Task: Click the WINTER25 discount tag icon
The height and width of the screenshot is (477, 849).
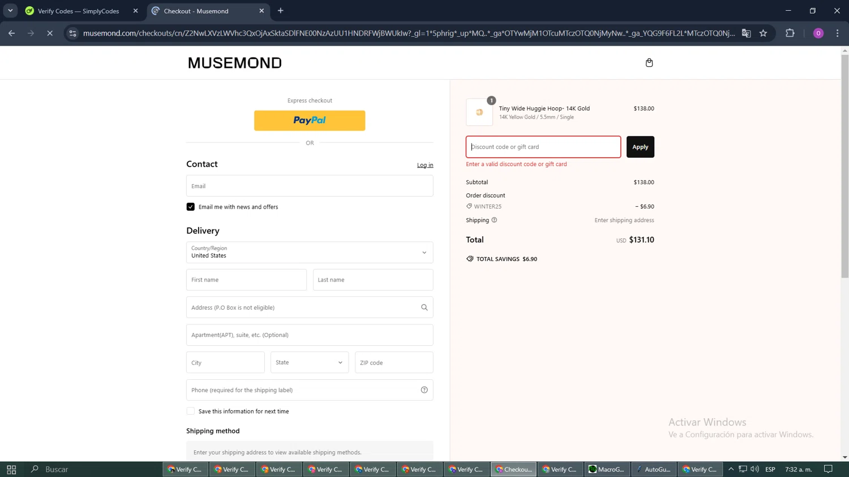Action: click(x=469, y=206)
